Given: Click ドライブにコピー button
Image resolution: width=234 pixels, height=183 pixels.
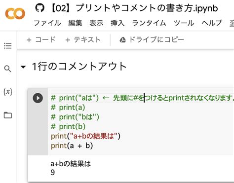Looking at the screenshot, I should pos(152,40).
